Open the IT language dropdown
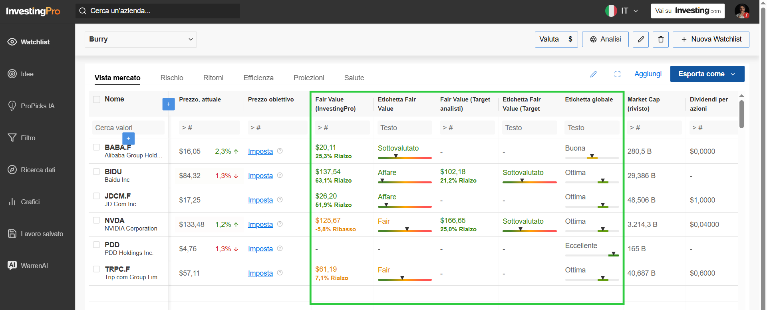The image size is (767, 310). [623, 11]
